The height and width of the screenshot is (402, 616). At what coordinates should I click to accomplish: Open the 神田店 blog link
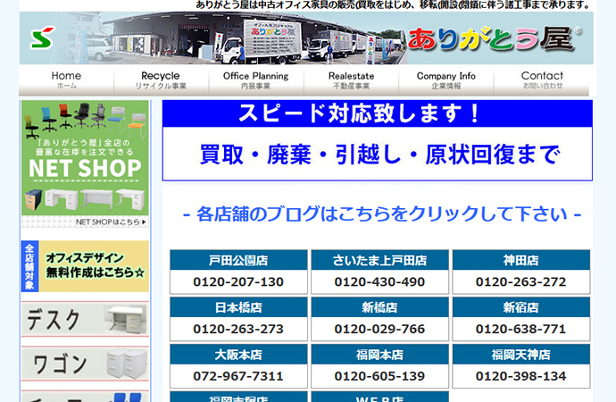pos(521,260)
